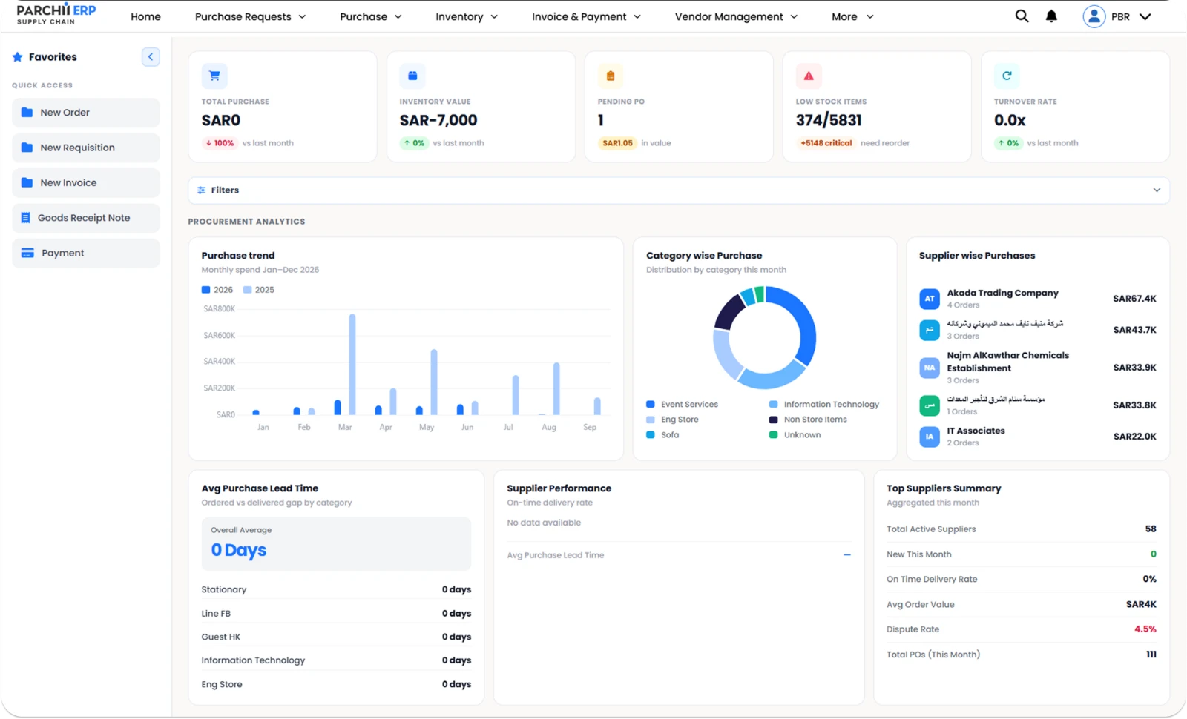
Task: Toggle the 2026 series in legend
Action: coord(217,290)
